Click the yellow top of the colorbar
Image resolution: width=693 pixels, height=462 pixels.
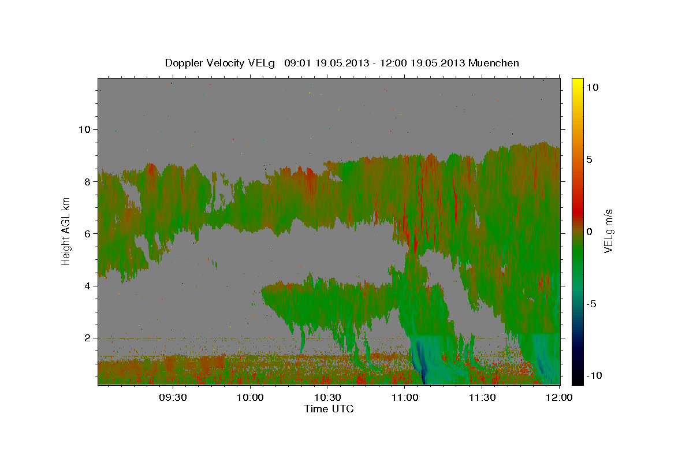click(577, 84)
